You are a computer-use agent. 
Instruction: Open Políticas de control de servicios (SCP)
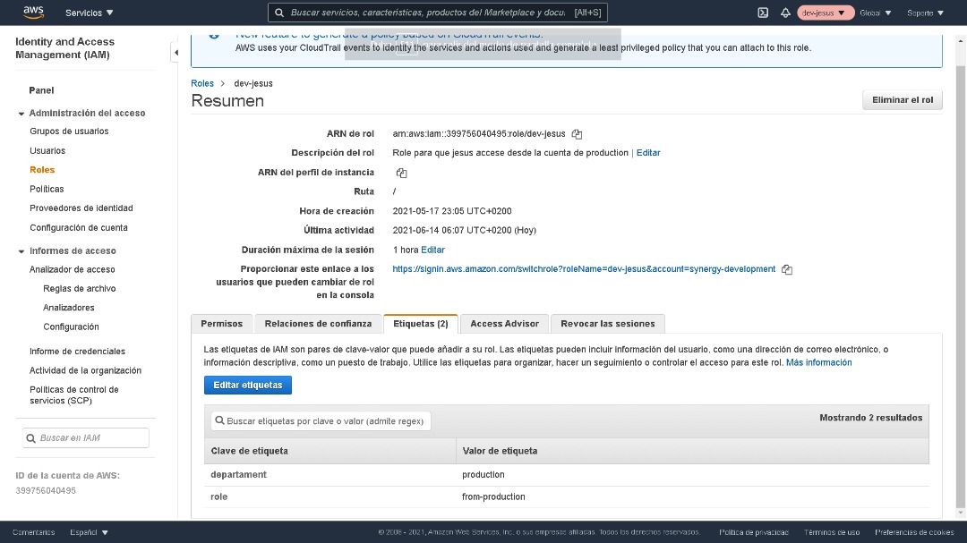pyautogui.click(x=74, y=395)
